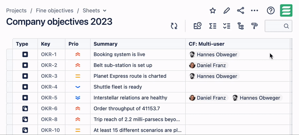
Task: Click the Type column header
Action: (x=25, y=44)
